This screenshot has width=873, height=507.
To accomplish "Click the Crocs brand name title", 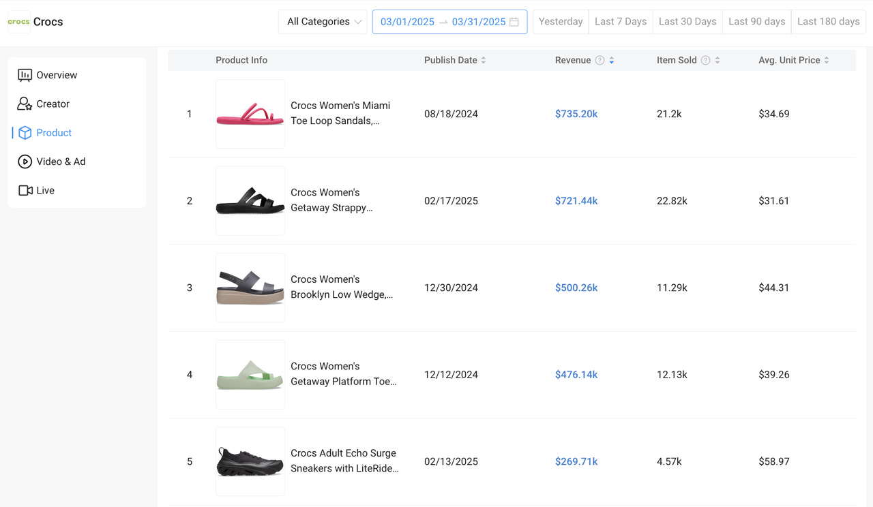I will 48,22.
